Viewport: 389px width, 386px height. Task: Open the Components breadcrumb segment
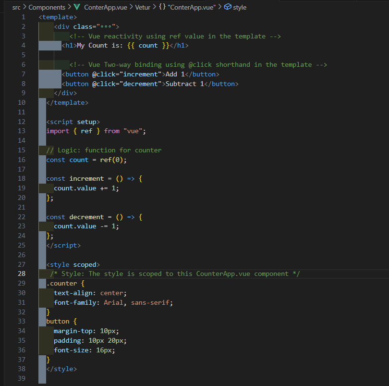pyautogui.click(x=47, y=8)
